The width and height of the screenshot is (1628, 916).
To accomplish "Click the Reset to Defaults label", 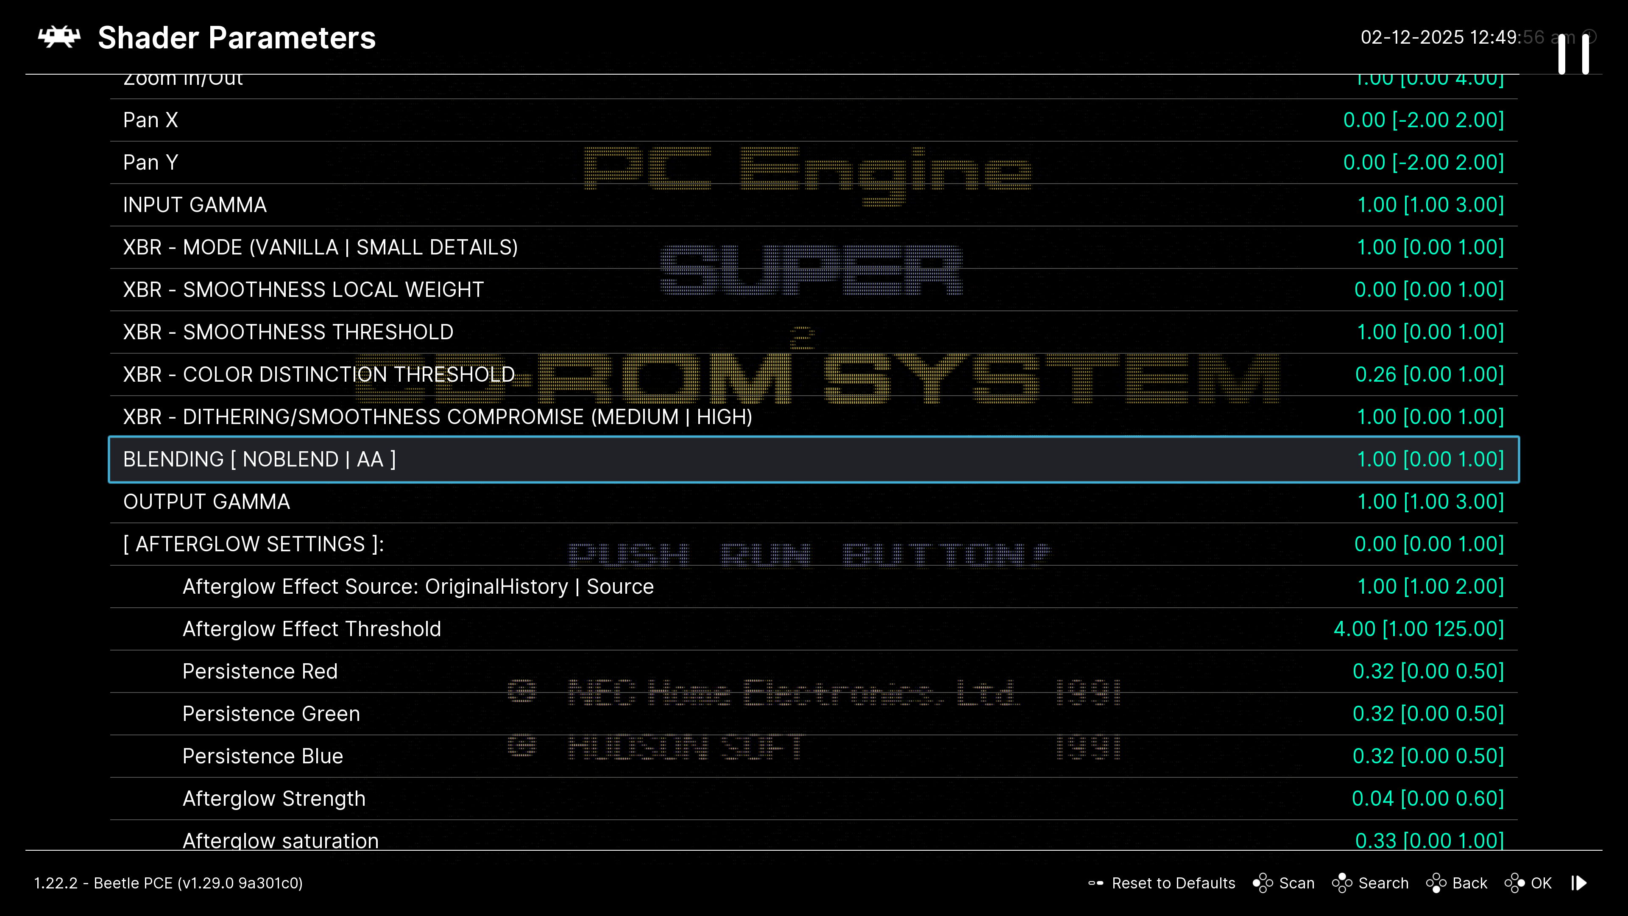I will tap(1173, 883).
